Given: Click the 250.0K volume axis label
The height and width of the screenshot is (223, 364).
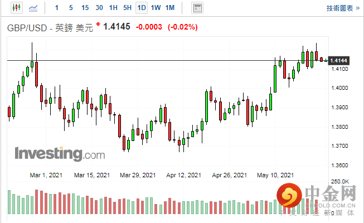Looking at the screenshot, I should (339, 182).
